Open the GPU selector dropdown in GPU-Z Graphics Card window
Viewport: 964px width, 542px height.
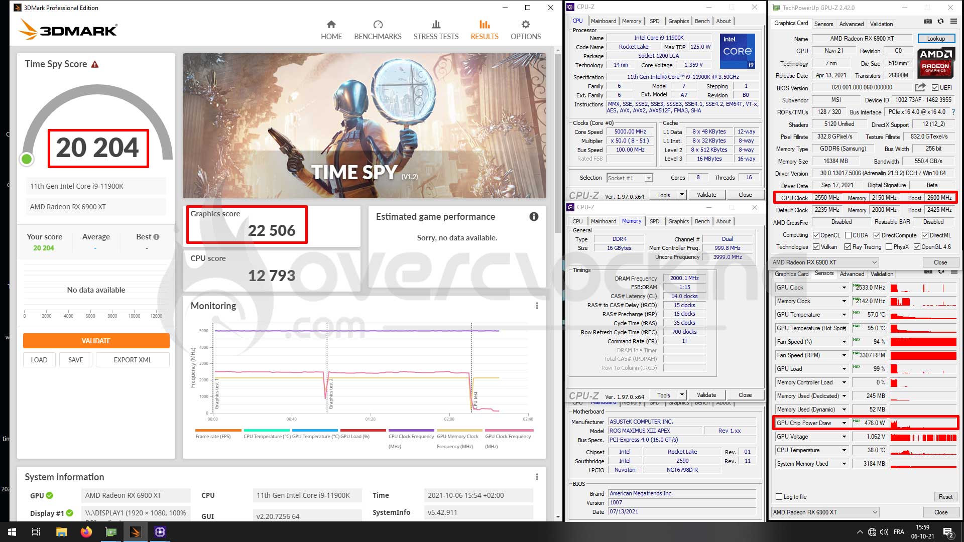point(824,262)
